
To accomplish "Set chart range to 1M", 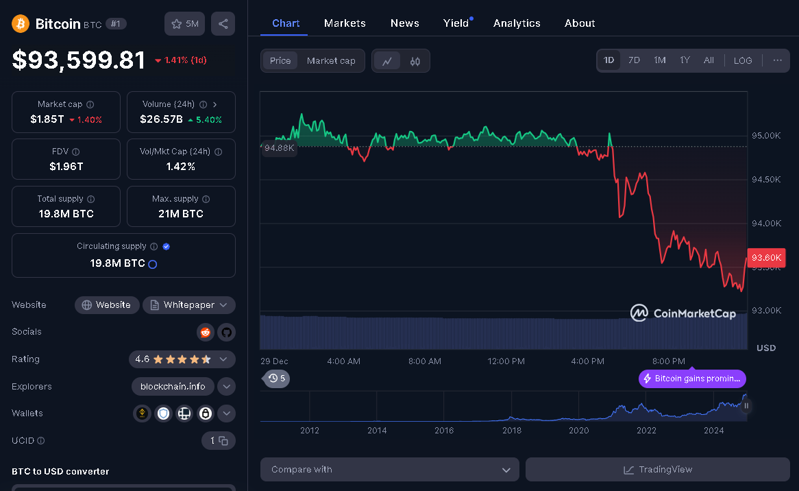I will click(660, 60).
